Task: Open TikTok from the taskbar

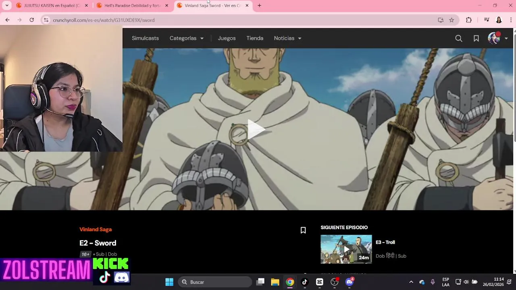Action: tap(305, 282)
